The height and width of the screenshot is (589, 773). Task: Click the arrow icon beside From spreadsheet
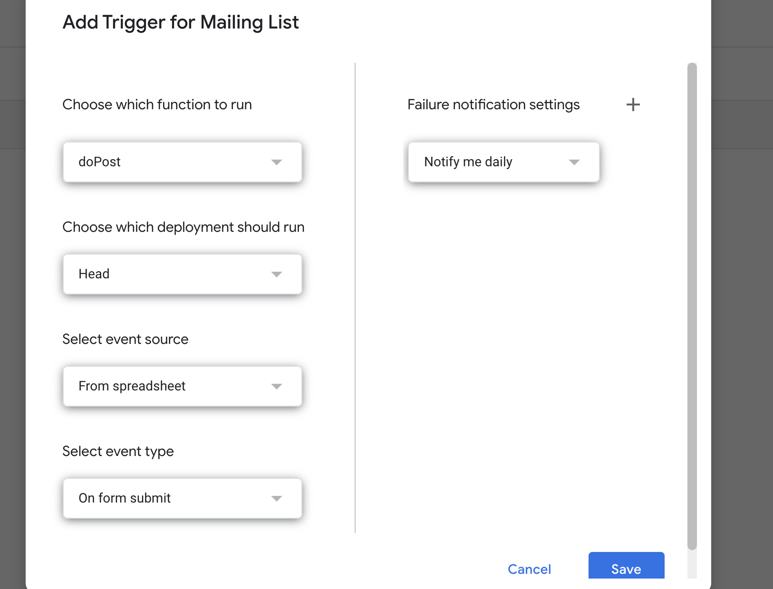[x=277, y=387]
